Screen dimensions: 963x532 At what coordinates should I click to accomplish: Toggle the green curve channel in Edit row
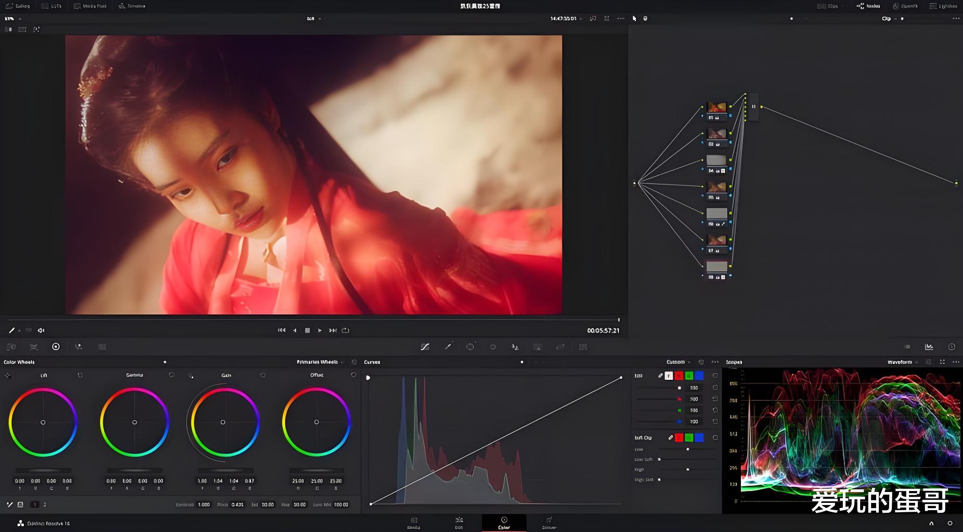pos(689,376)
